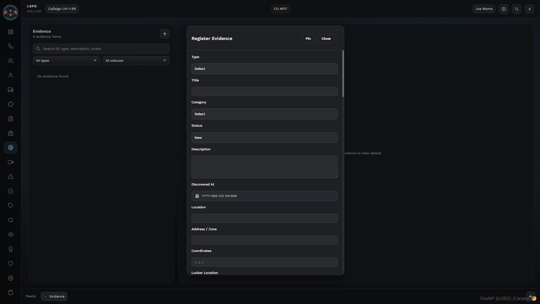540x304 pixels.
Task: Open the top-right settings gear
Action: point(504,9)
